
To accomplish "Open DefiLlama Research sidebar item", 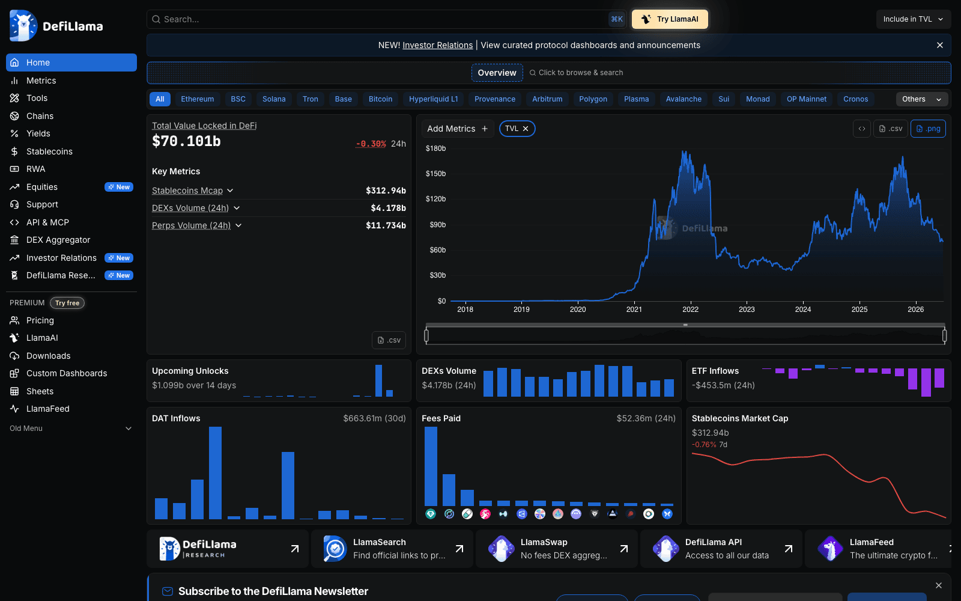I will (71, 275).
